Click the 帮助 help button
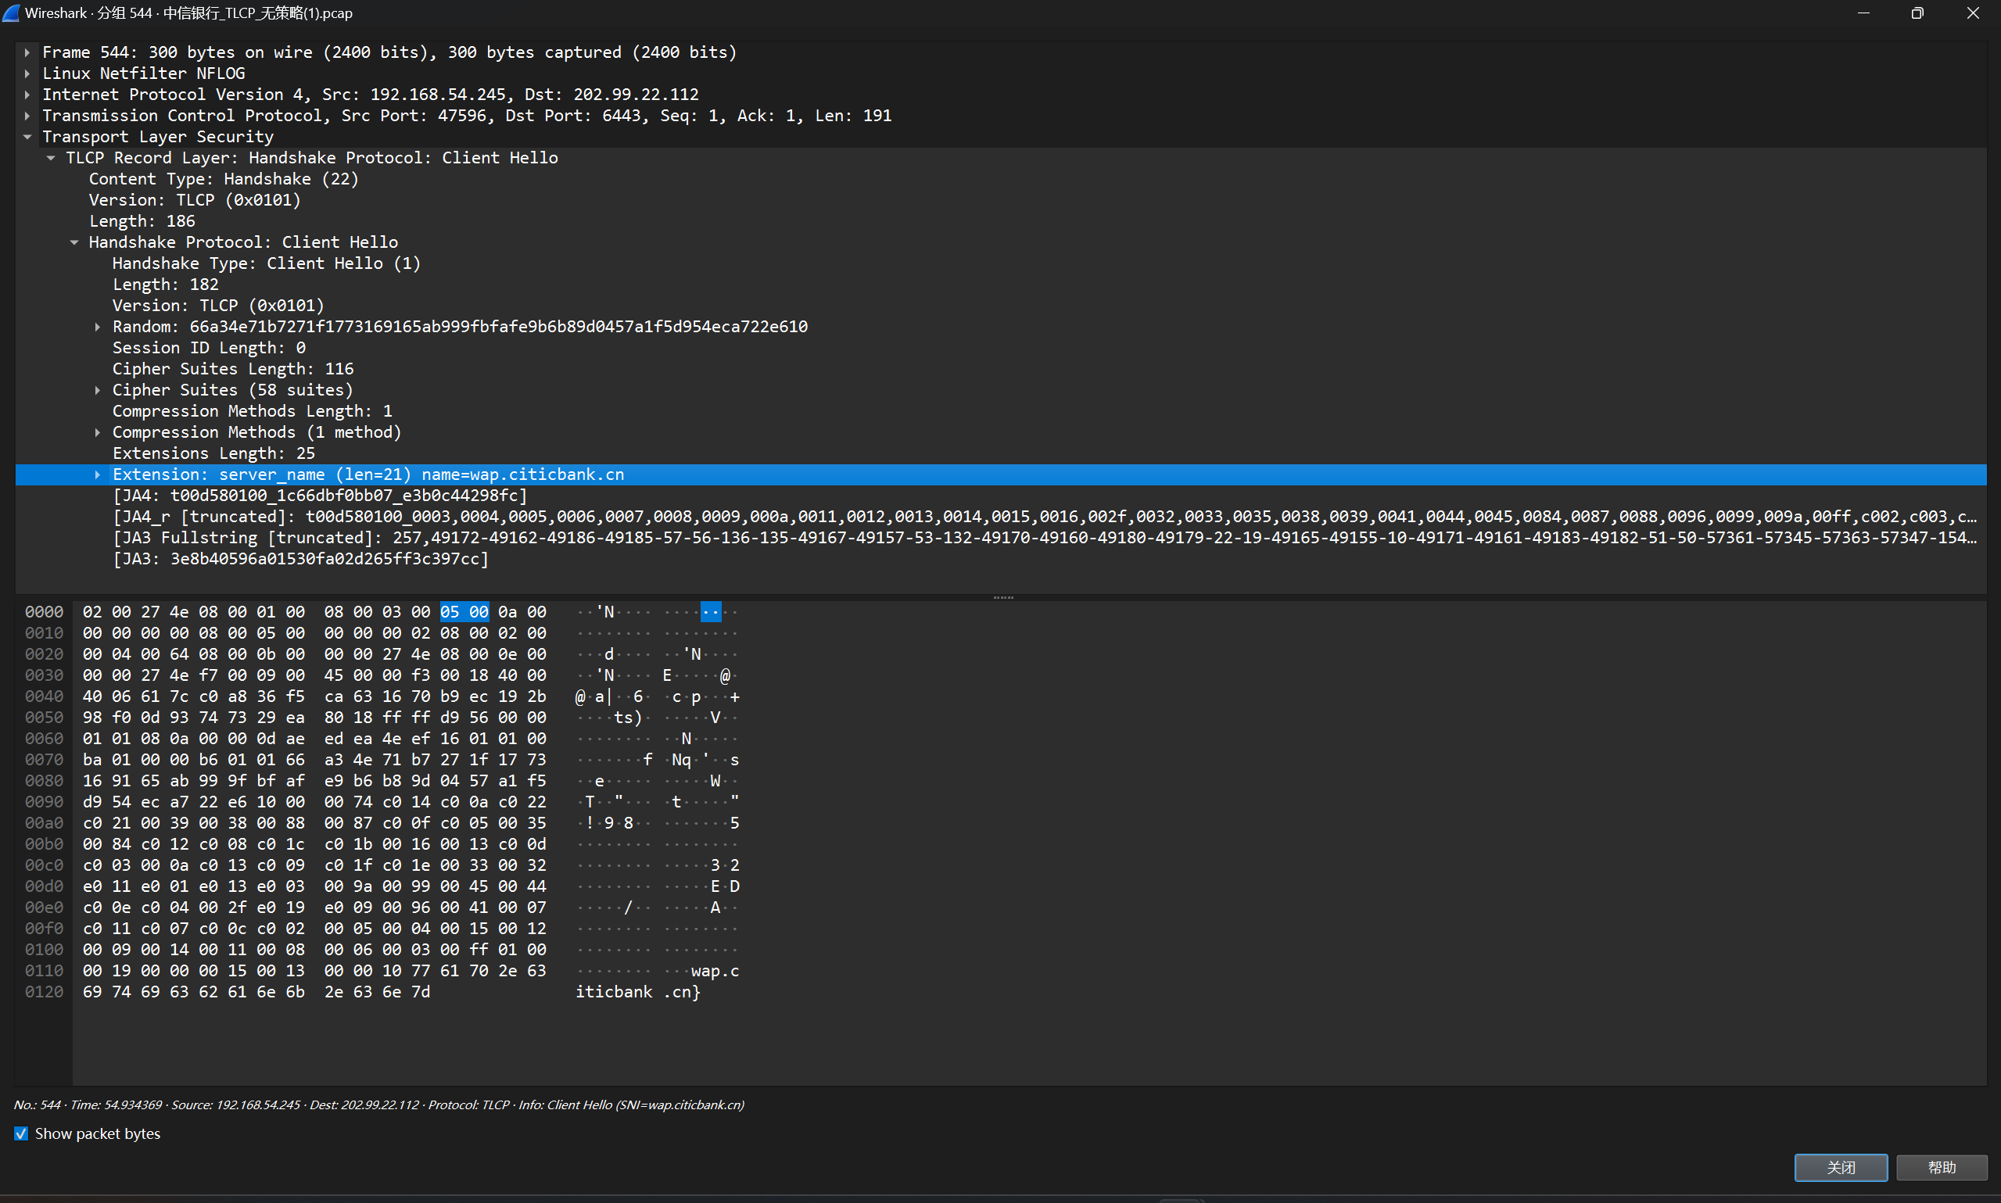The width and height of the screenshot is (2001, 1203). [1941, 1167]
